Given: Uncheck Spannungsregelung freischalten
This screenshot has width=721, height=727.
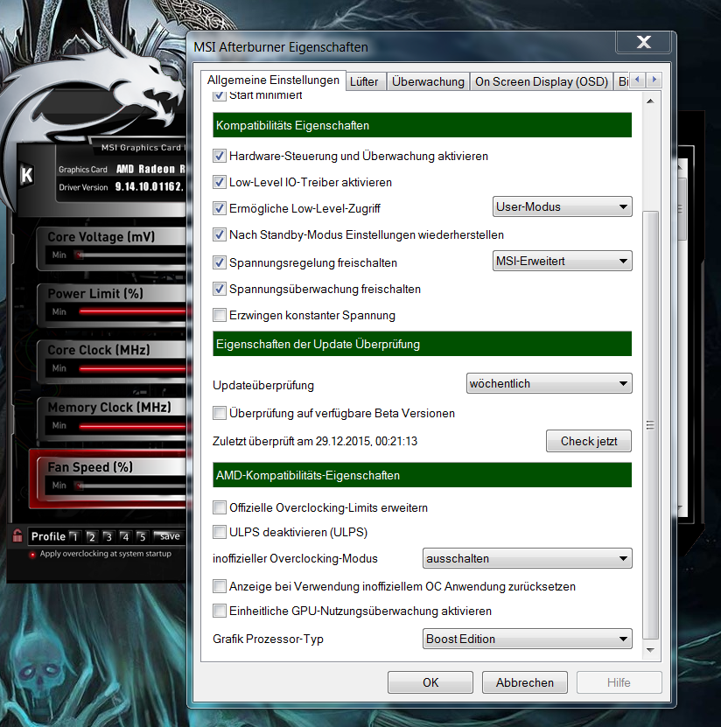Looking at the screenshot, I should coord(220,262).
